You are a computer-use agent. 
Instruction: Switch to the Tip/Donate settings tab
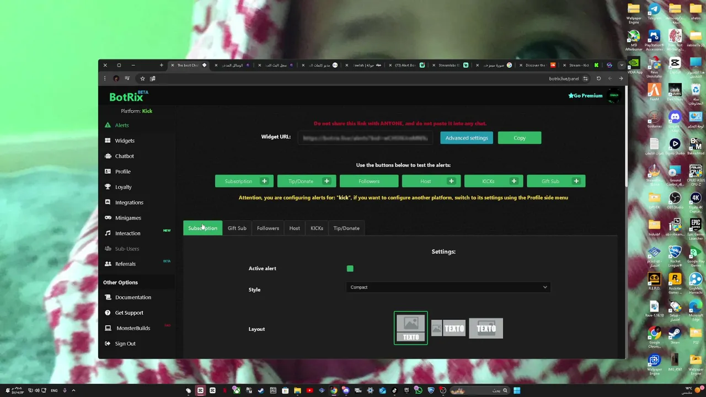coord(346,228)
